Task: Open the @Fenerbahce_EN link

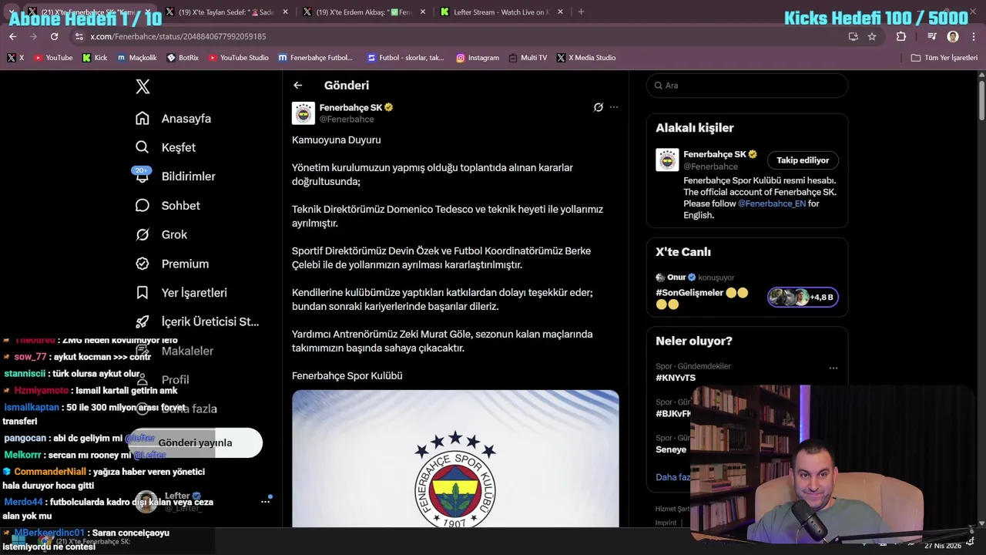Action: tap(772, 203)
